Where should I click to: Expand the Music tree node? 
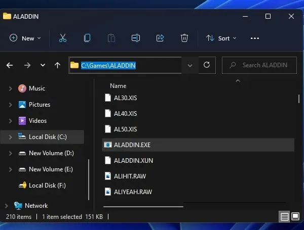(11, 88)
